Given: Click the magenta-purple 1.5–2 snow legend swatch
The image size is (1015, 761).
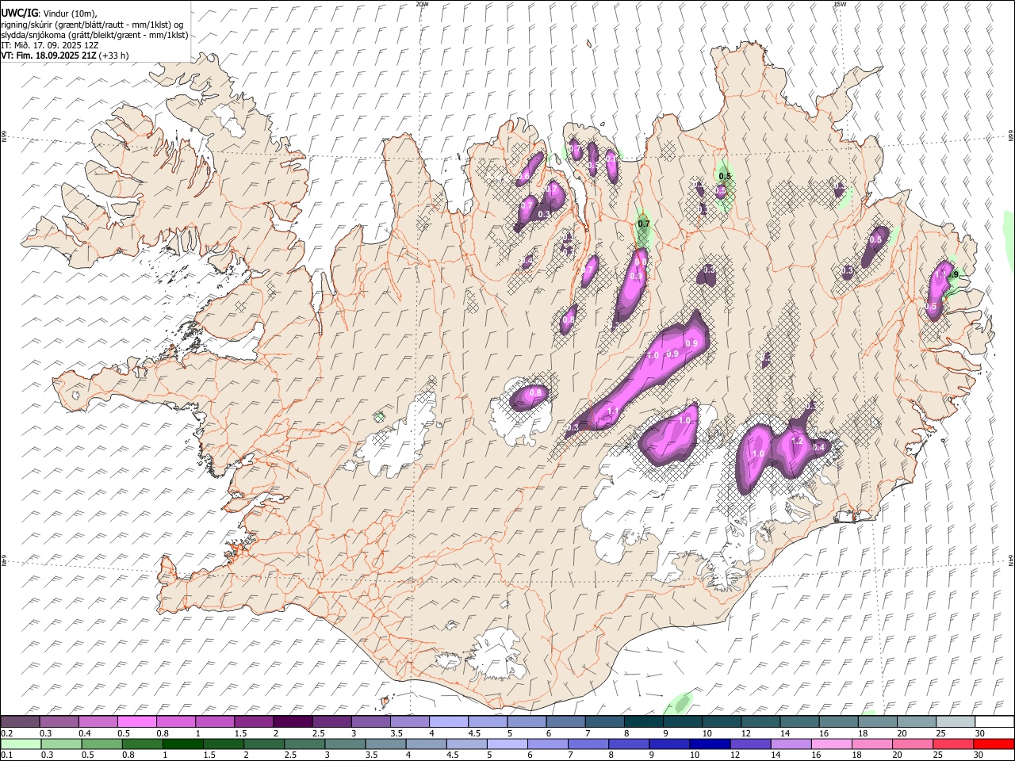Looking at the screenshot, I should 255,721.
